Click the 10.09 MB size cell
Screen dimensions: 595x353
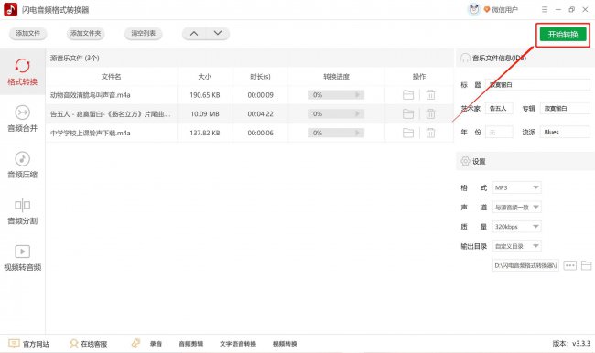205,113
